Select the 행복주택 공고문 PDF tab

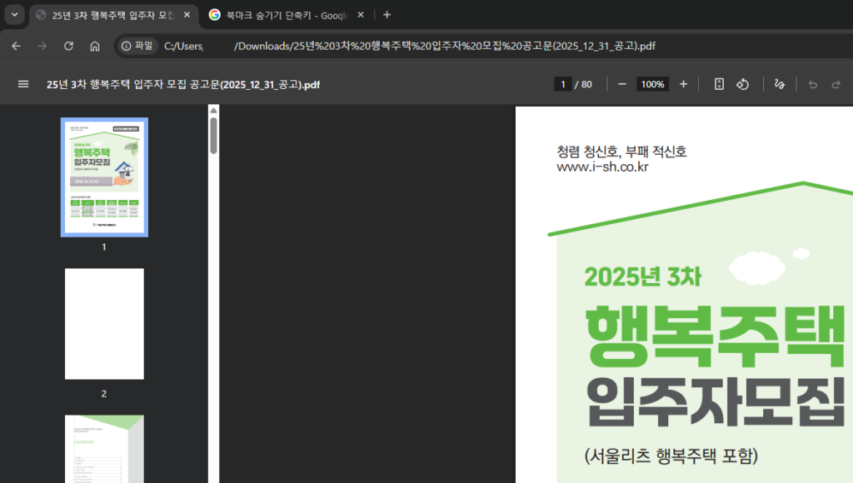pyautogui.click(x=108, y=14)
